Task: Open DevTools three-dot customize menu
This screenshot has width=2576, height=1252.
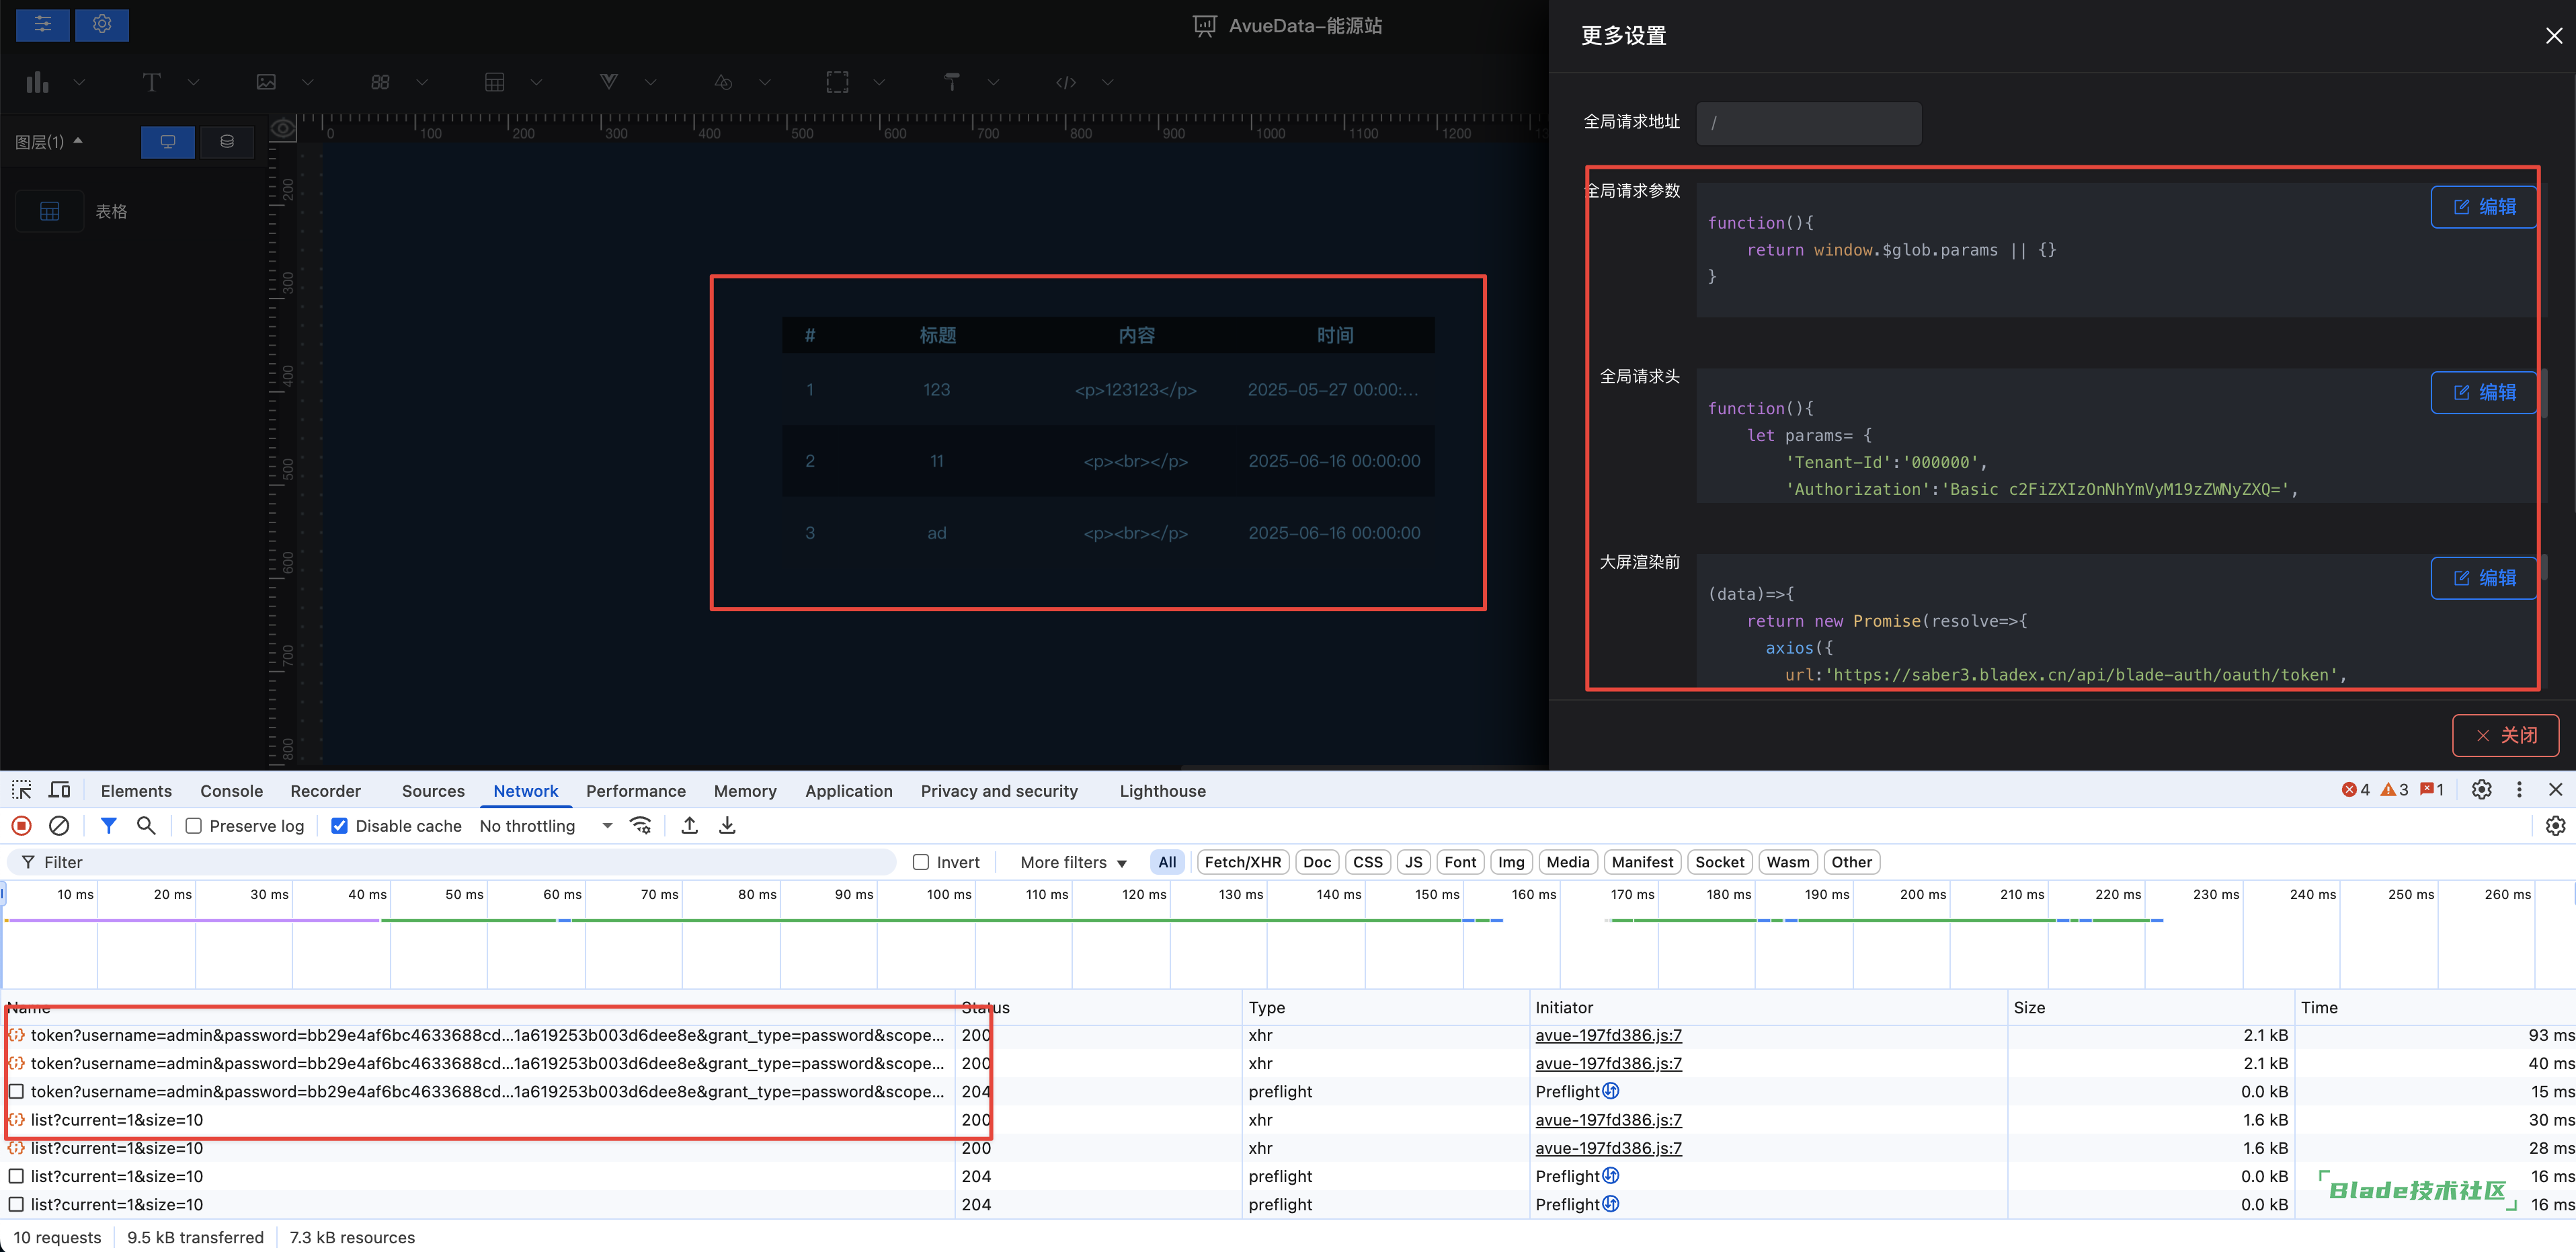Action: coord(2519,790)
